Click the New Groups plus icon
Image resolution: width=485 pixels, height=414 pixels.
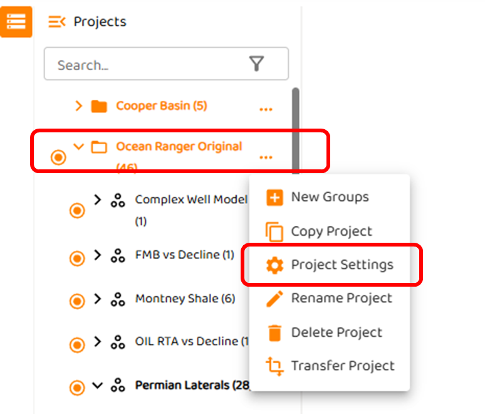274,198
